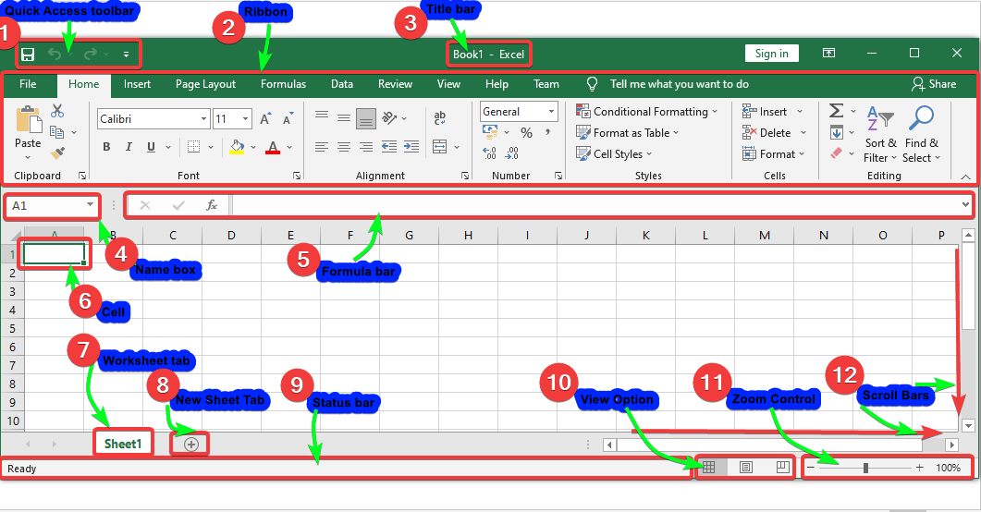Viewport: 981px width, 512px height.
Task: Toggle Italic formatting
Action: pos(129,147)
